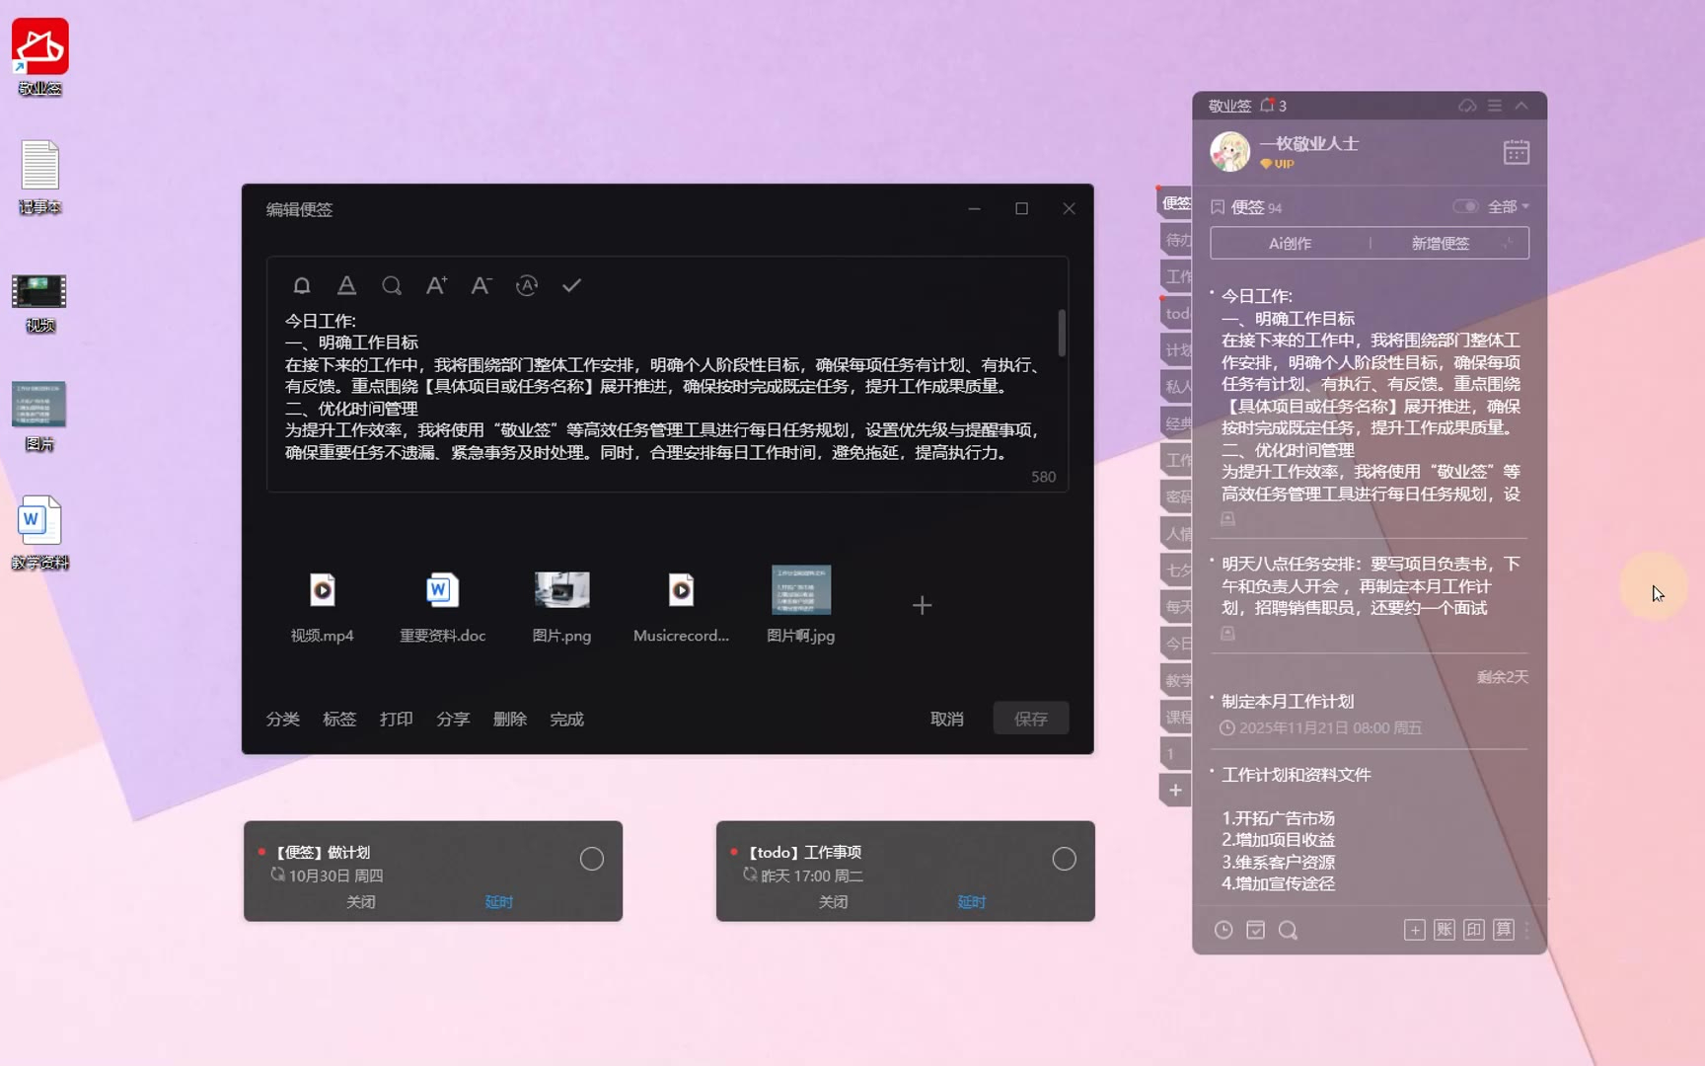
Task: Open the clock timeline icon at panel bottom
Action: coord(1223,930)
